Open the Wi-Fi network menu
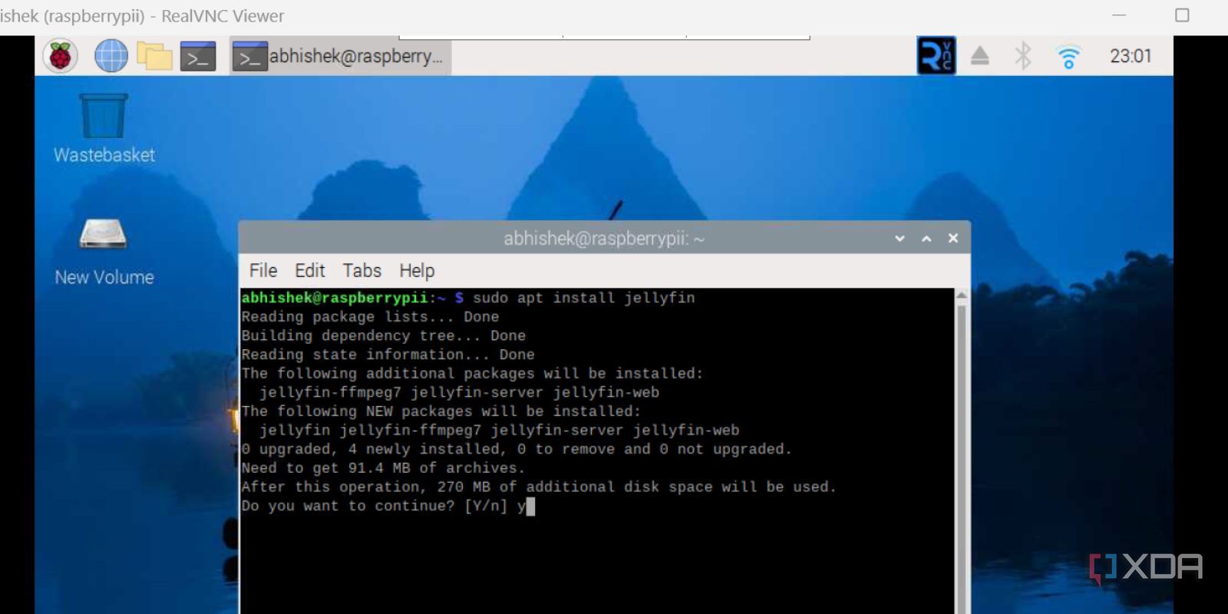1228x614 pixels. tap(1068, 56)
